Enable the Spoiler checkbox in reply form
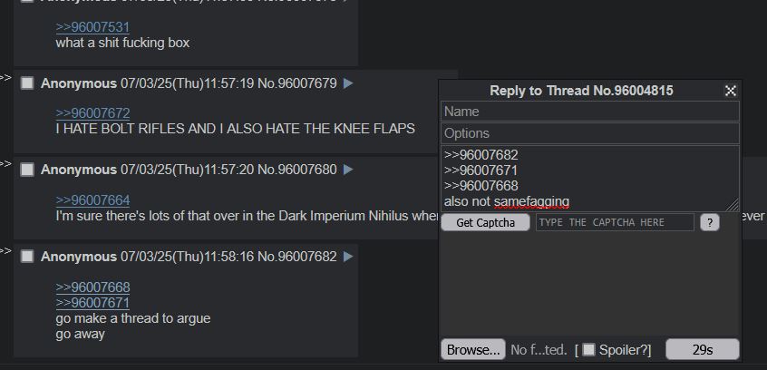Viewport: 767px width, 370px height. [x=589, y=349]
